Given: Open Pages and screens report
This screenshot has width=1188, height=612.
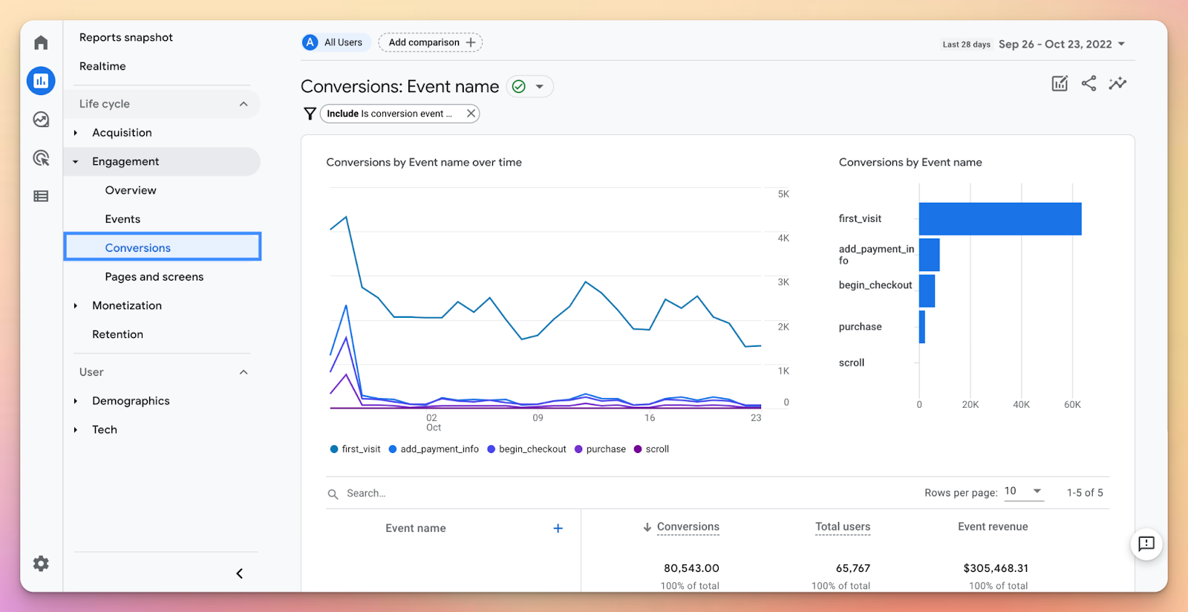Looking at the screenshot, I should pyautogui.click(x=154, y=277).
